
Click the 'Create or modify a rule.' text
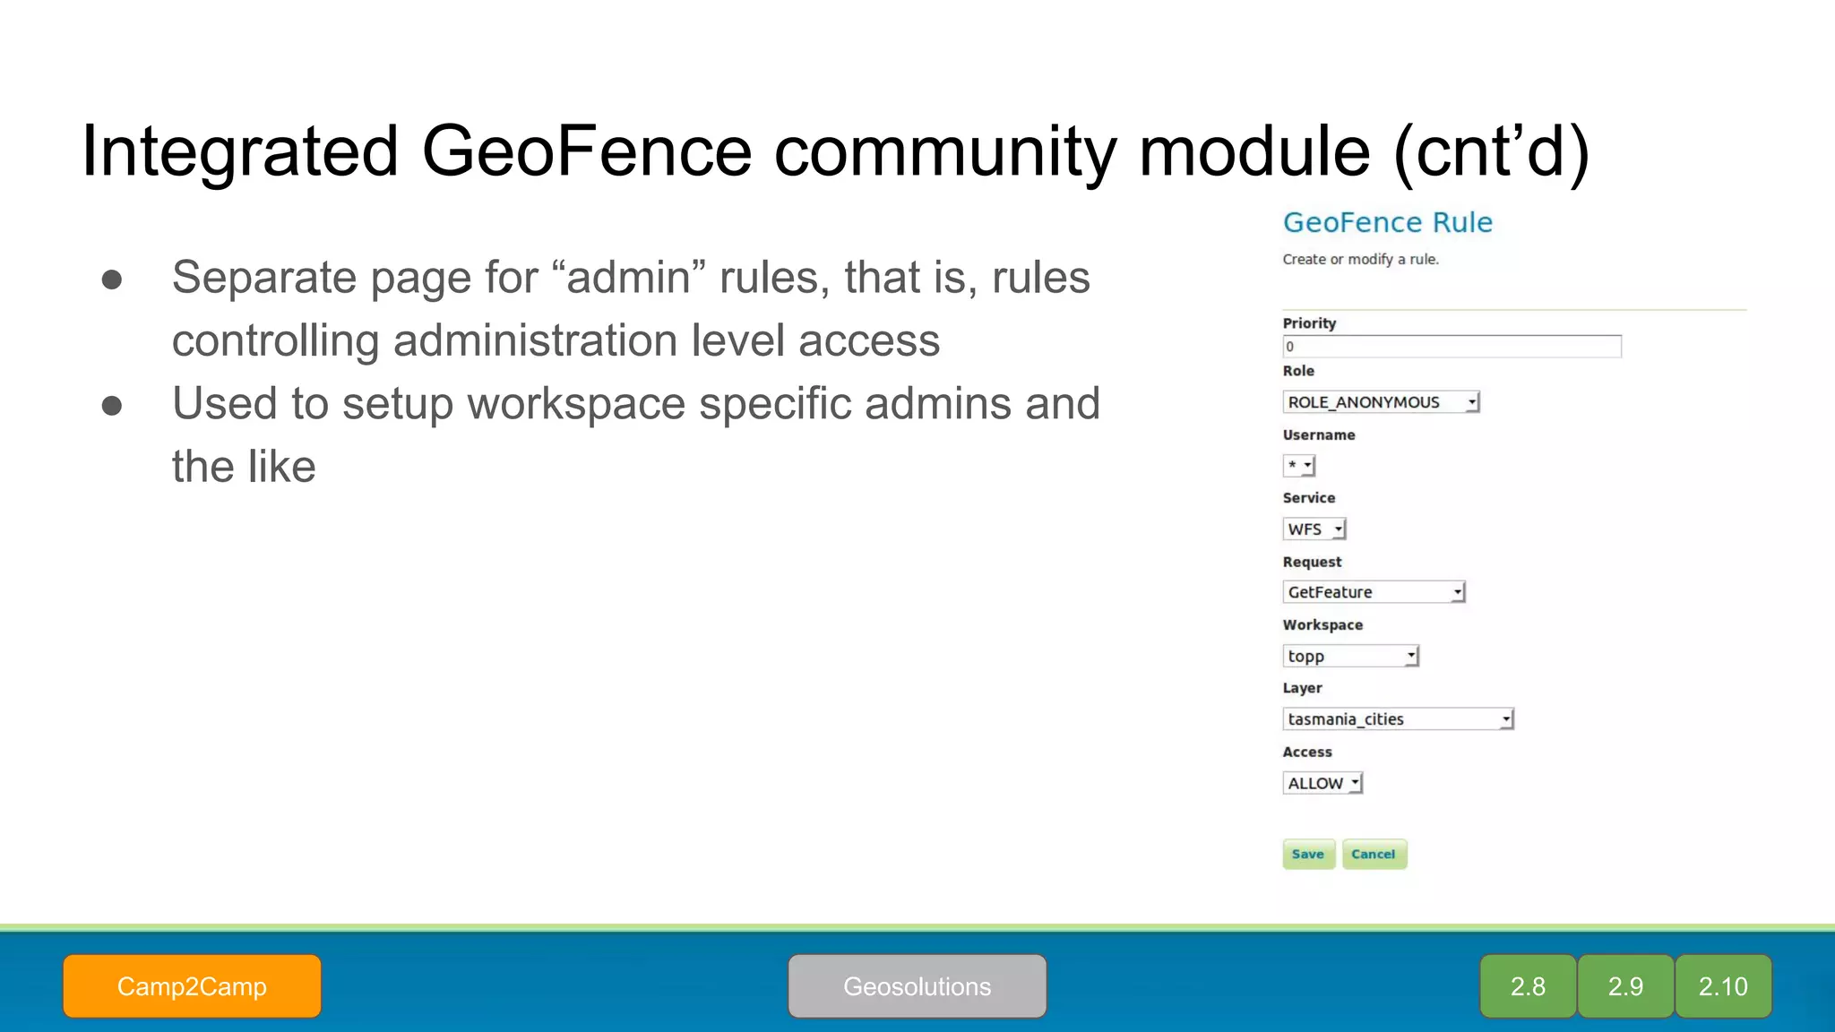tap(1360, 260)
